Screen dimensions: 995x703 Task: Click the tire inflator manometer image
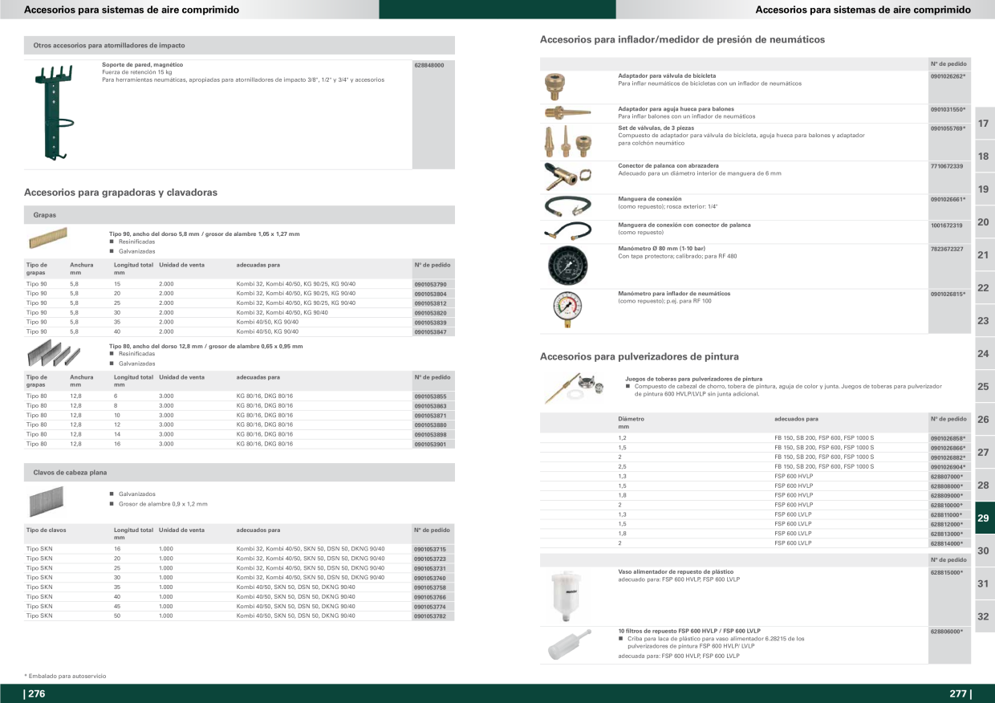567,311
